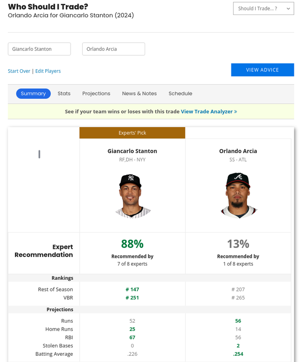Image resolution: width=302 pixels, height=362 pixels.
Task: Click the Start Over link
Action: click(19, 71)
